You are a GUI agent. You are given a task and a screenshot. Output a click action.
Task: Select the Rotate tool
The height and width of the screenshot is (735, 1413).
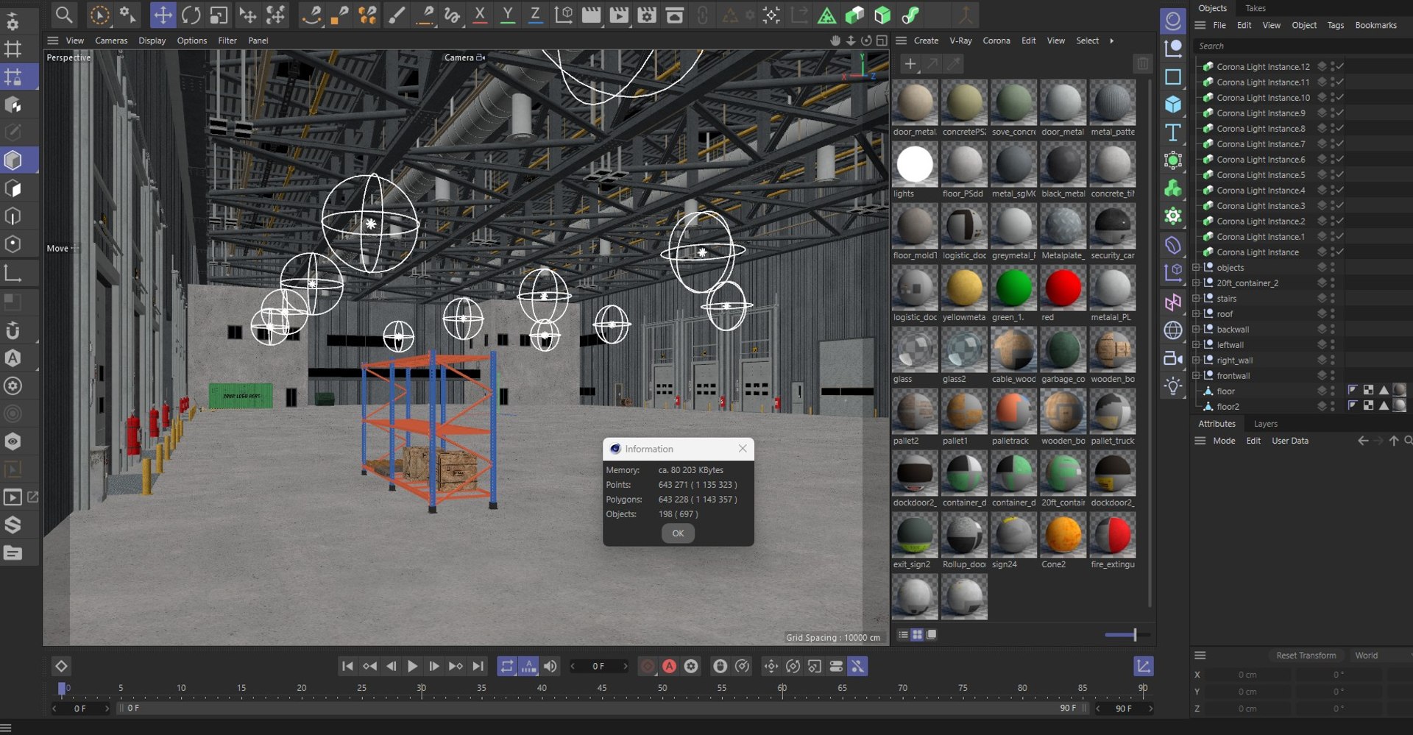coord(191,15)
